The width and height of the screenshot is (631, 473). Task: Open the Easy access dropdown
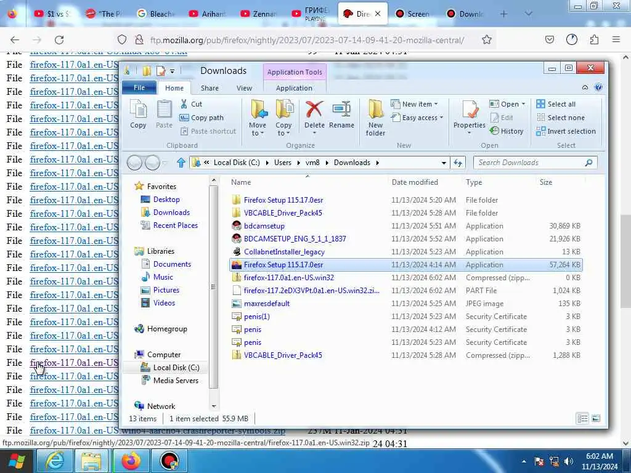(x=417, y=118)
